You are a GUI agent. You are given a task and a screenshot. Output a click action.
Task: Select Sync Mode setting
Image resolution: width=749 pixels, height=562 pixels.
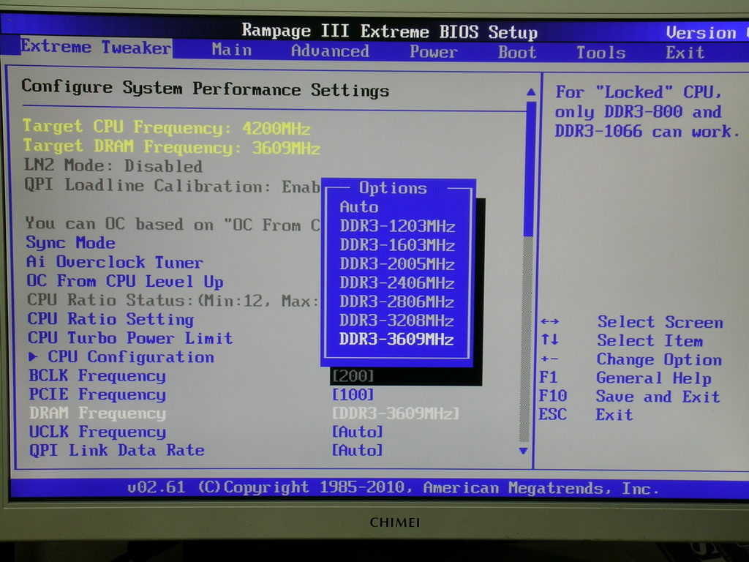pos(71,243)
